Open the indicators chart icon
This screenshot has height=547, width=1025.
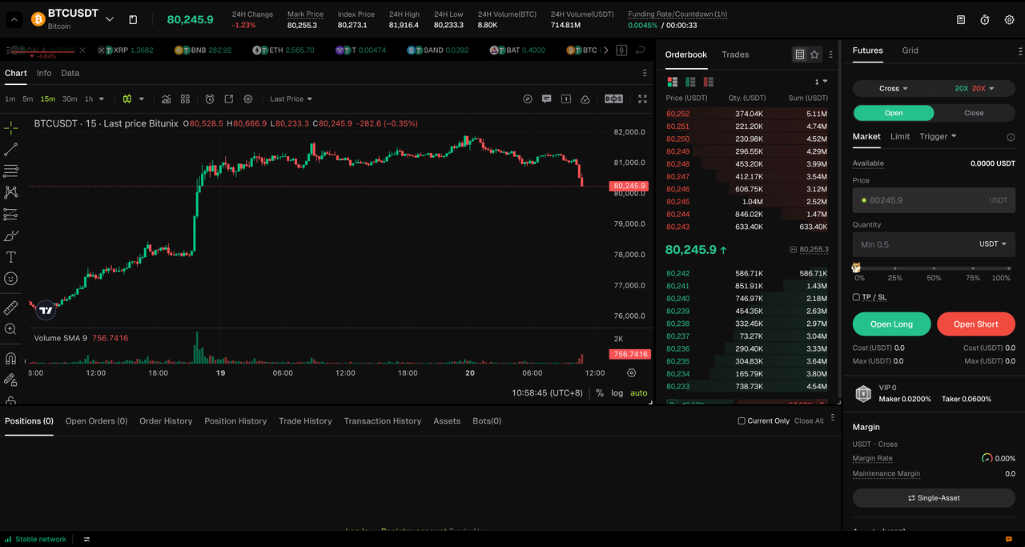point(166,99)
